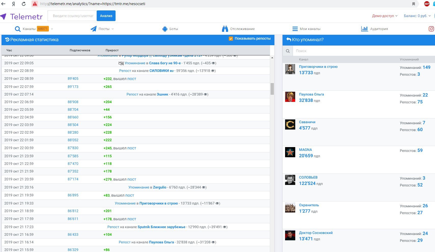Open the Охранитель channel link
Viewport: 435px width, 252px height.
309,205
